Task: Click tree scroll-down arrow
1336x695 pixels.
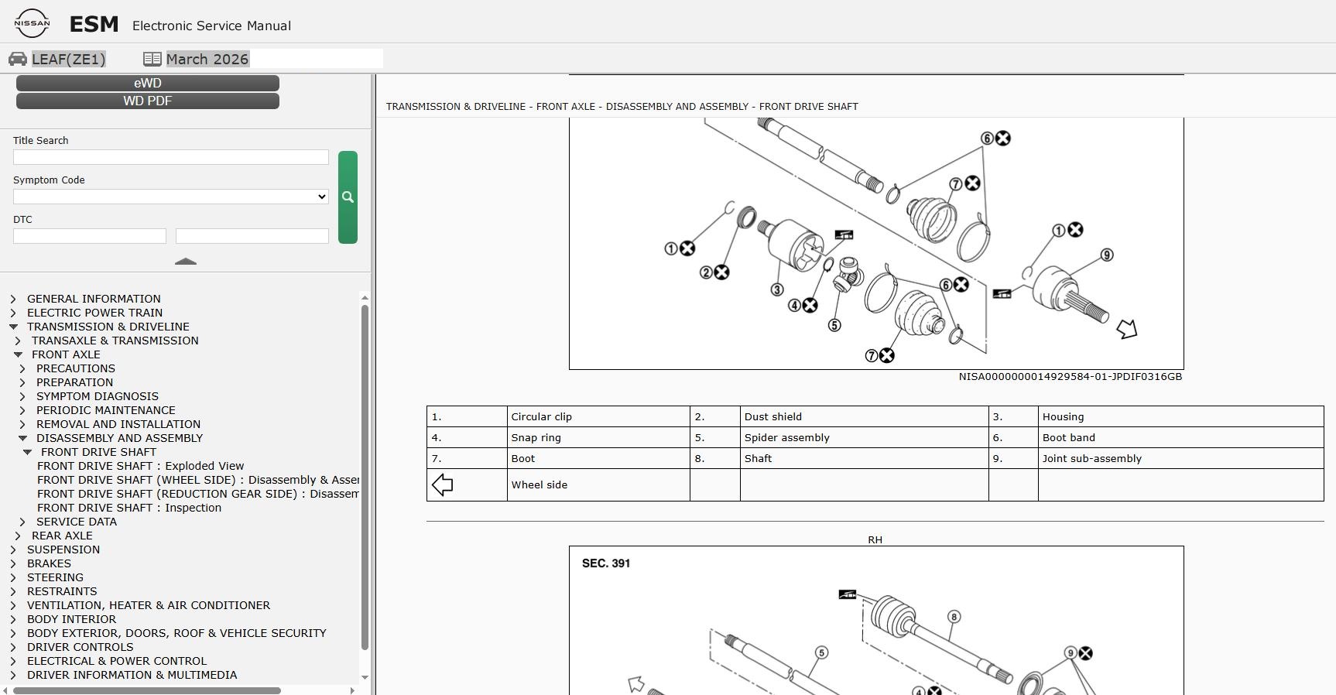Action: click(365, 678)
